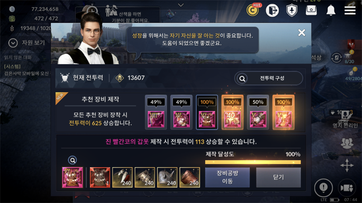Open the hamburger main menu
The height and width of the screenshot is (203, 362).
click(350, 10)
